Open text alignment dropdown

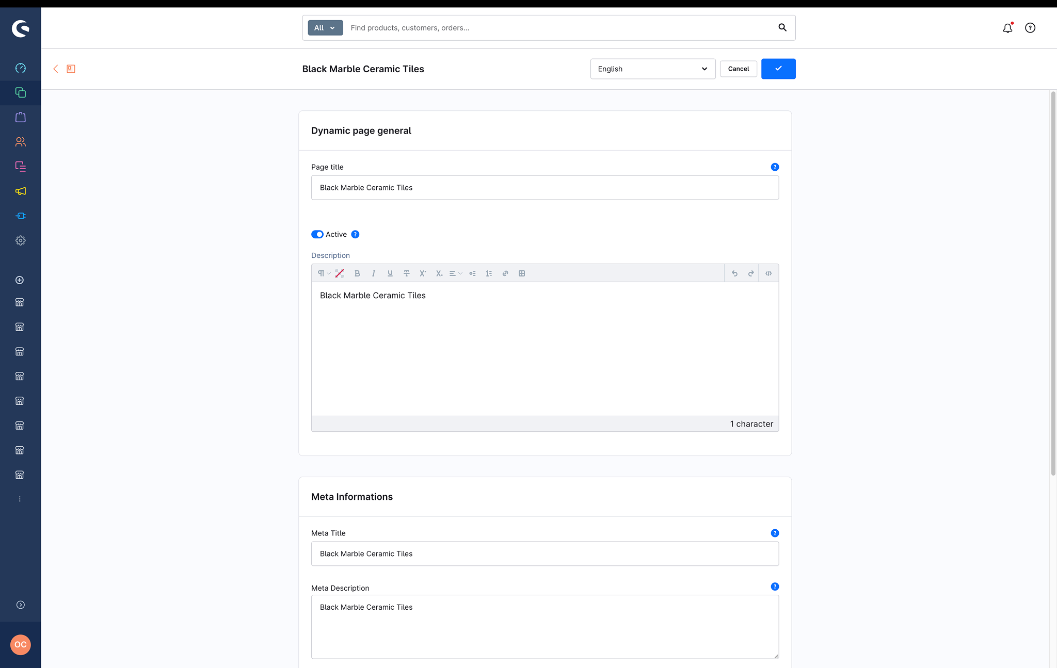(456, 273)
